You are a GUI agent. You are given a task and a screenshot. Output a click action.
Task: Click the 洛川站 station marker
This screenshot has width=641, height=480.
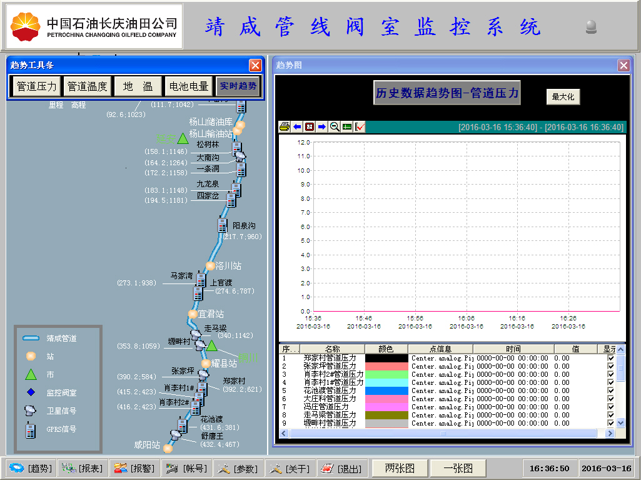pos(210,266)
